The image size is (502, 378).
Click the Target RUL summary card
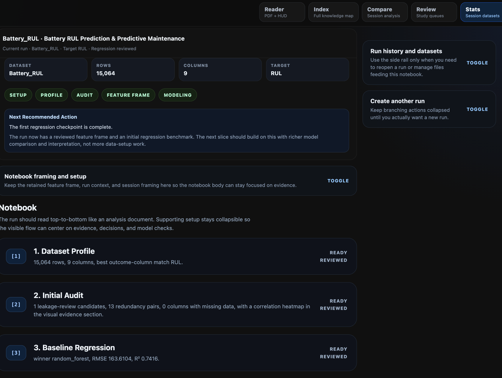coord(308,69)
